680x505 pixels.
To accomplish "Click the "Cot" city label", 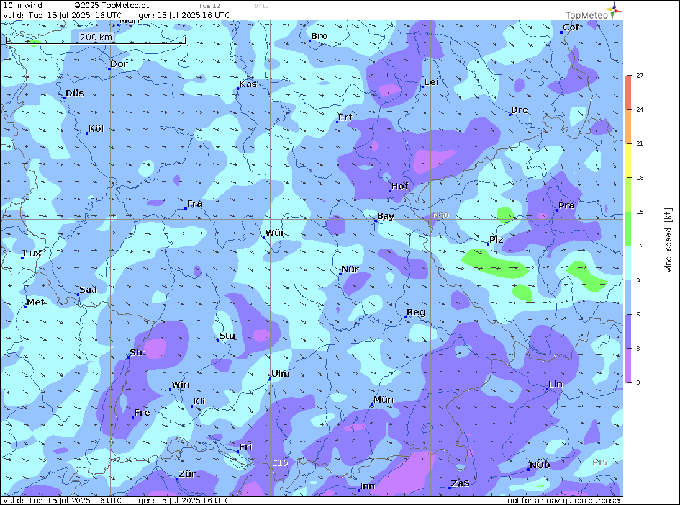I will tap(571, 27).
